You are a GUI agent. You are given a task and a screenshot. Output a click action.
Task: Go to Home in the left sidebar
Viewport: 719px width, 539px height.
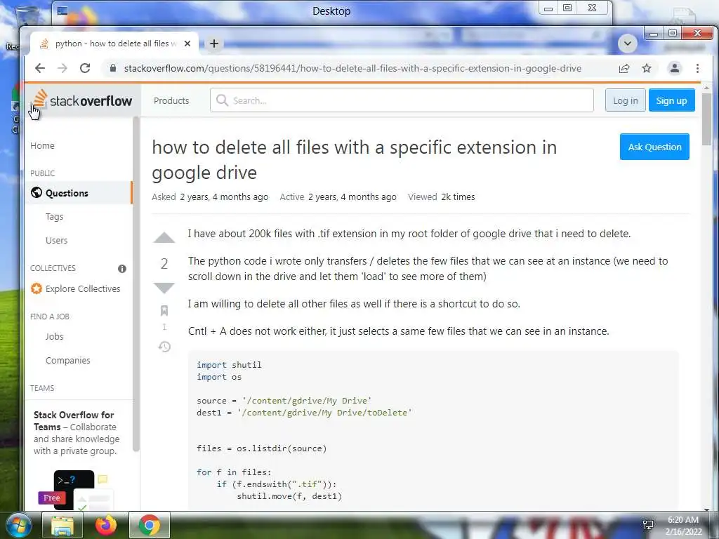(43, 146)
